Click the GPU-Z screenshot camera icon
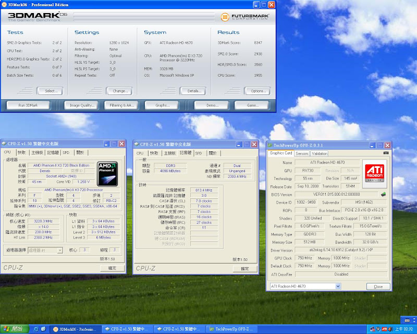 coord(386,153)
